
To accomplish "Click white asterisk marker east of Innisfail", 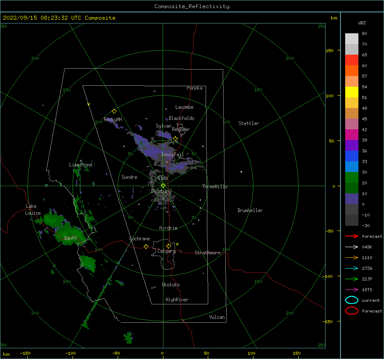I will (203, 146).
